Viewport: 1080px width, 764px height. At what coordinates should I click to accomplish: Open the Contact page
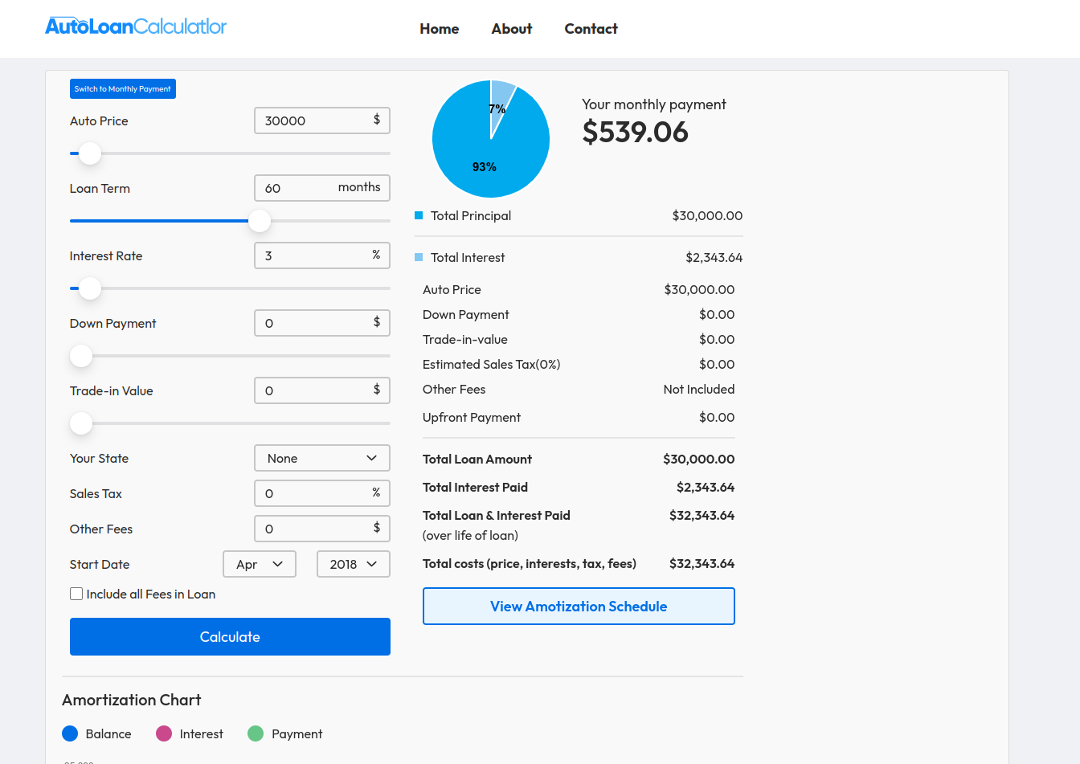[x=591, y=29]
